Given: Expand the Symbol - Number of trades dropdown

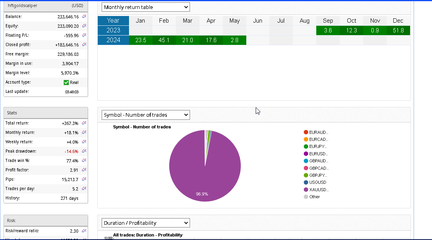Looking at the screenshot, I should click(145, 115).
